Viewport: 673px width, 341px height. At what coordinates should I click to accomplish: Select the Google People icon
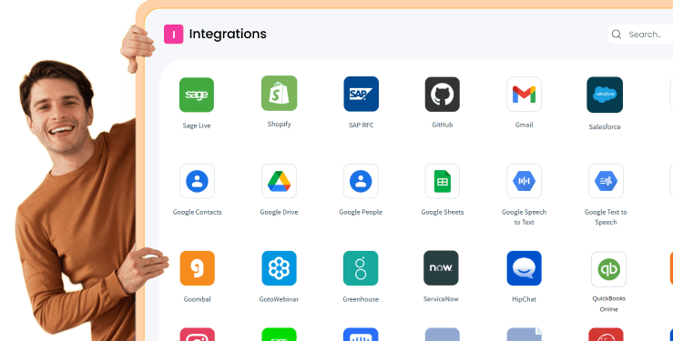click(x=361, y=181)
